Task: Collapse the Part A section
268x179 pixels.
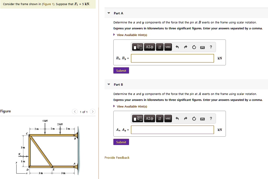Action: [108, 13]
